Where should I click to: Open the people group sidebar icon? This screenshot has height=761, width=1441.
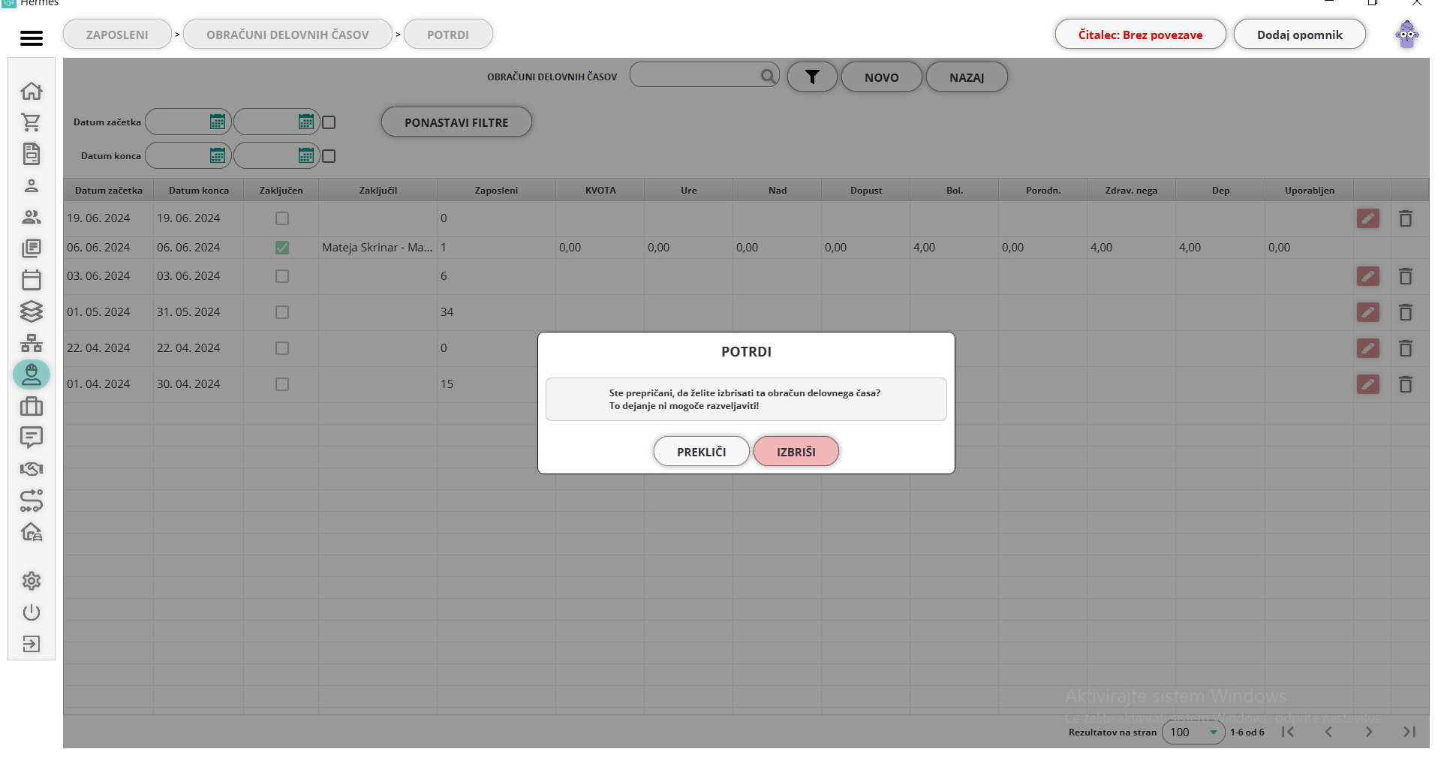click(x=32, y=217)
